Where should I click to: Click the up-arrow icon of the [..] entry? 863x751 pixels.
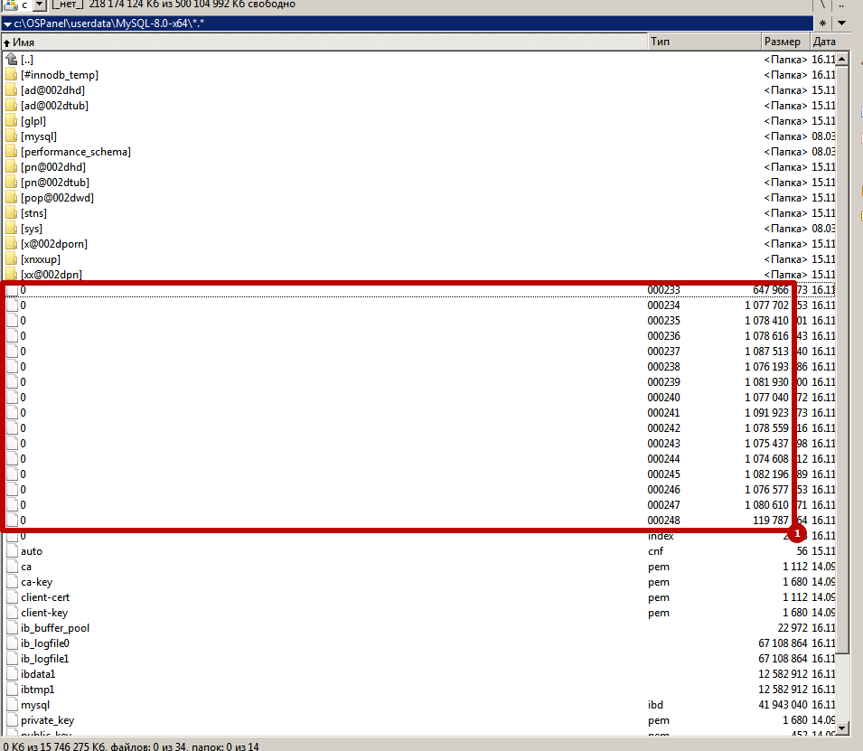[12, 59]
